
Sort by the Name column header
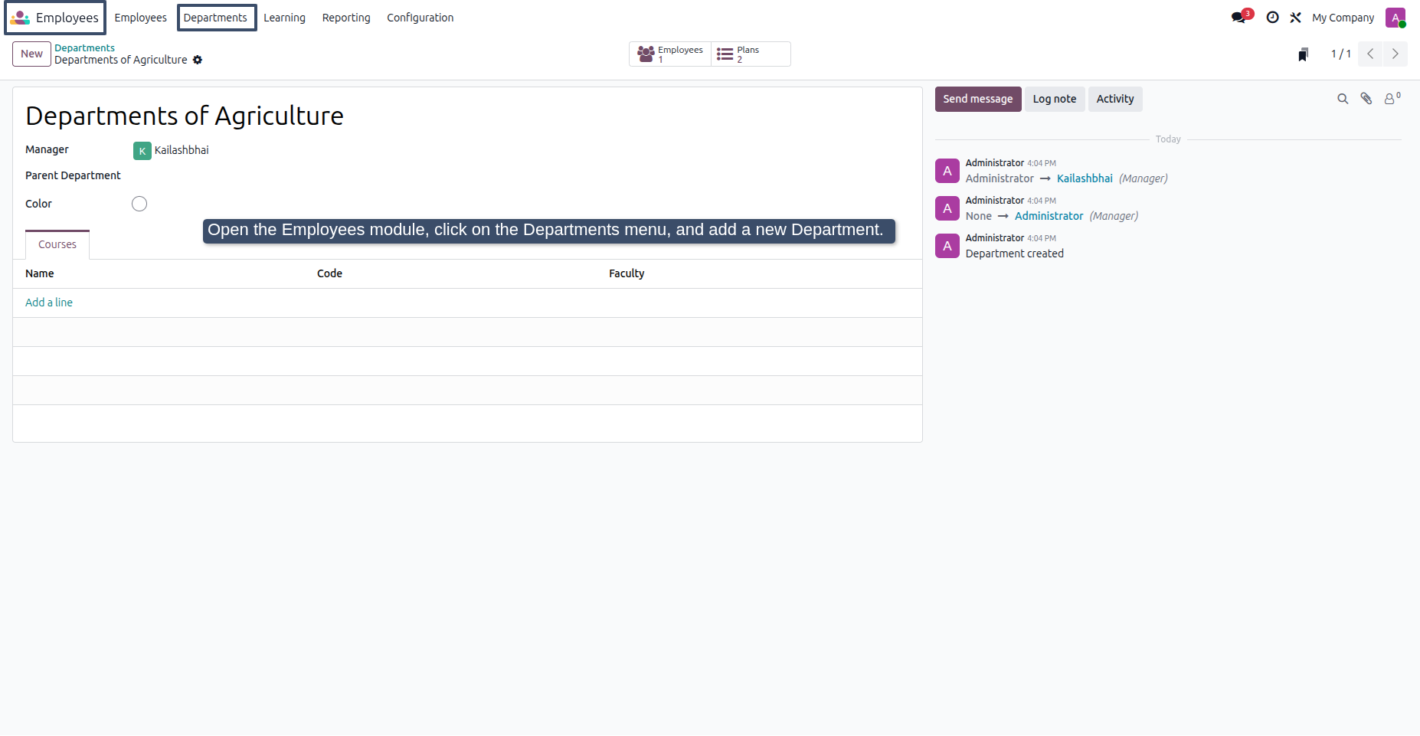pos(40,273)
